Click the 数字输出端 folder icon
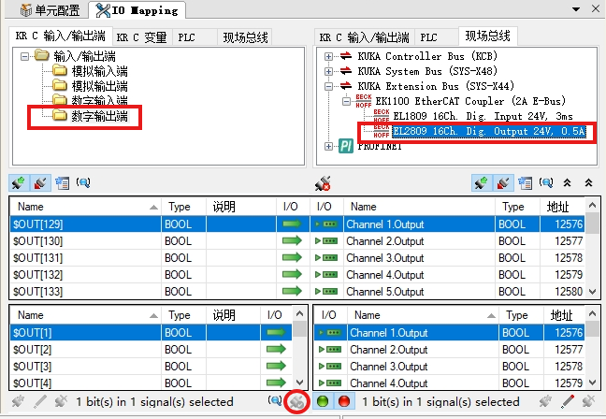The width and height of the screenshot is (606, 419). click(x=60, y=115)
